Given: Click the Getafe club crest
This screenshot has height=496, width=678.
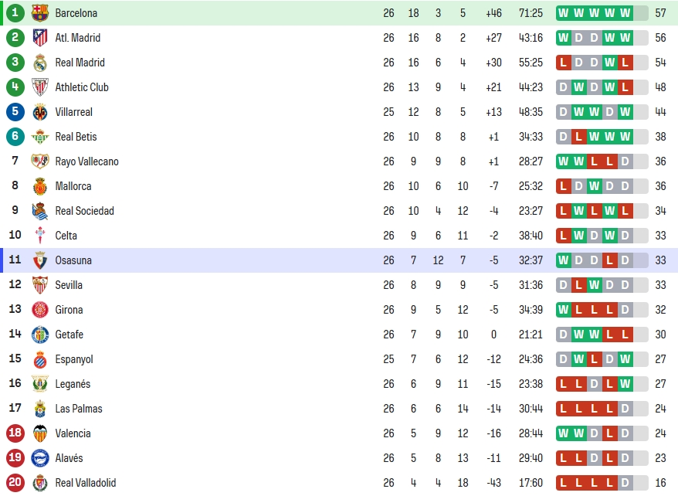Looking at the screenshot, I should point(40,335).
